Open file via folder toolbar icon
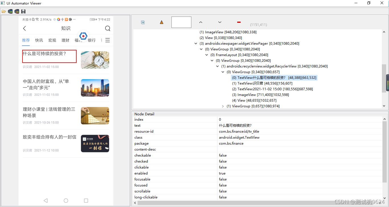Screen dimensions: 389x207 coord(4,11)
